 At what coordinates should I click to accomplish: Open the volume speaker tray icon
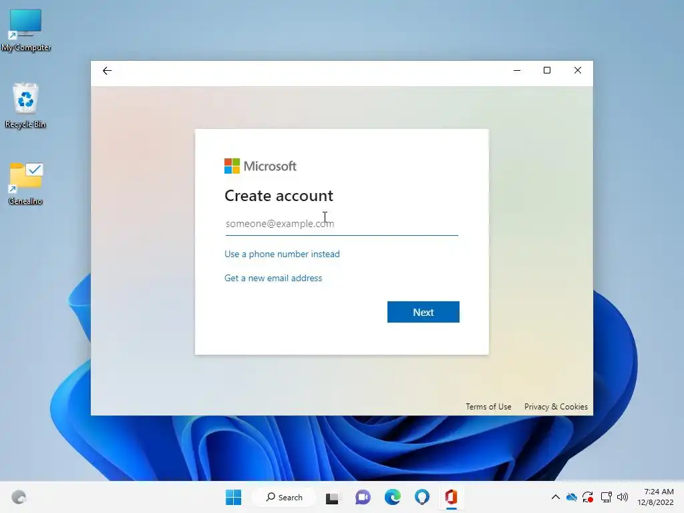tap(623, 497)
